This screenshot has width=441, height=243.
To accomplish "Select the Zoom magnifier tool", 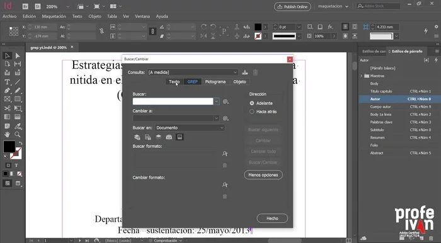I will pyautogui.click(x=18, y=134).
